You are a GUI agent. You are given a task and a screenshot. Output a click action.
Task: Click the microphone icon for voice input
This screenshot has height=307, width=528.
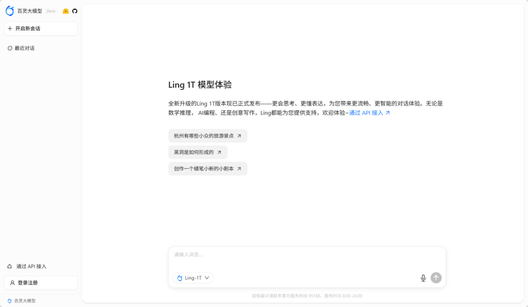click(422, 278)
